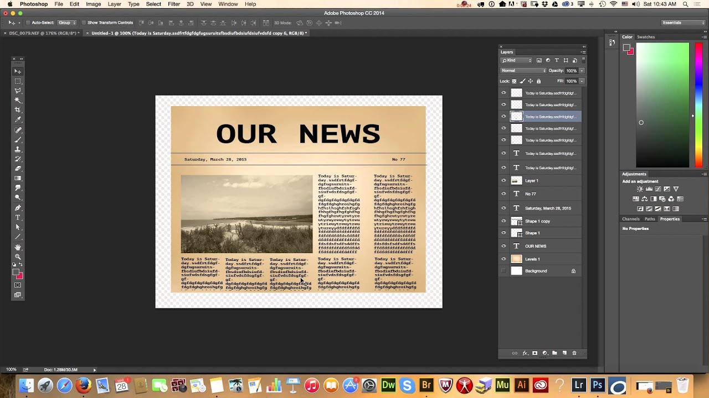Select the Spot Healing Brush tool
Image resolution: width=709 pixels, height=398 pixels.
tap(18, 130)
